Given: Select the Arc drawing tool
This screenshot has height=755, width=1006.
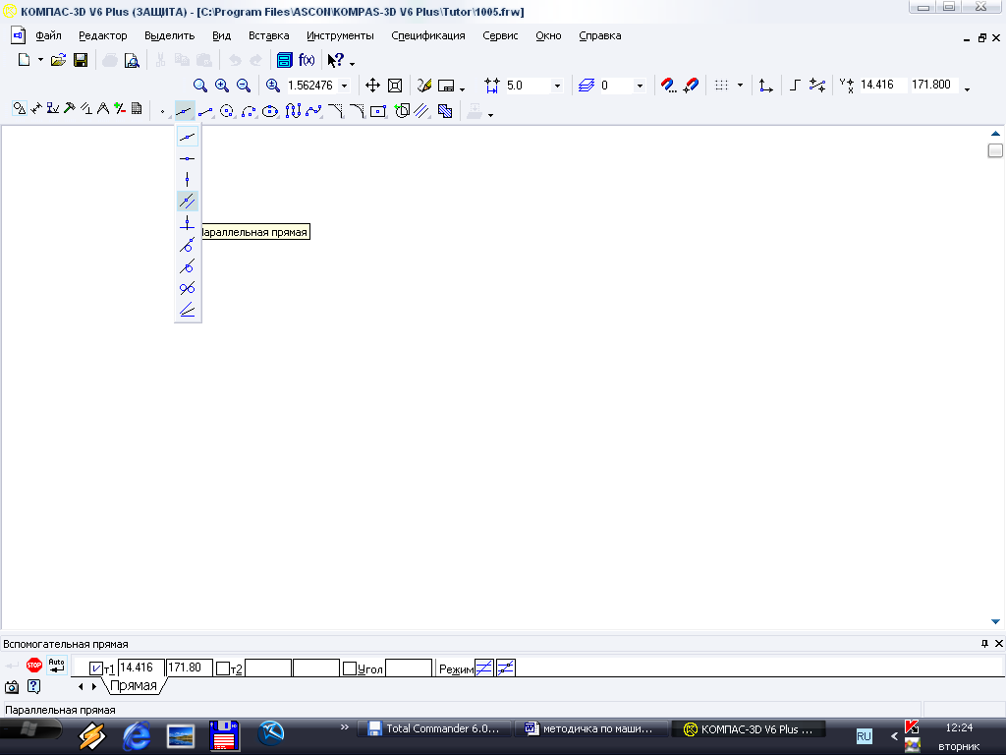Looking at the screenshot, I should point(249,111).
